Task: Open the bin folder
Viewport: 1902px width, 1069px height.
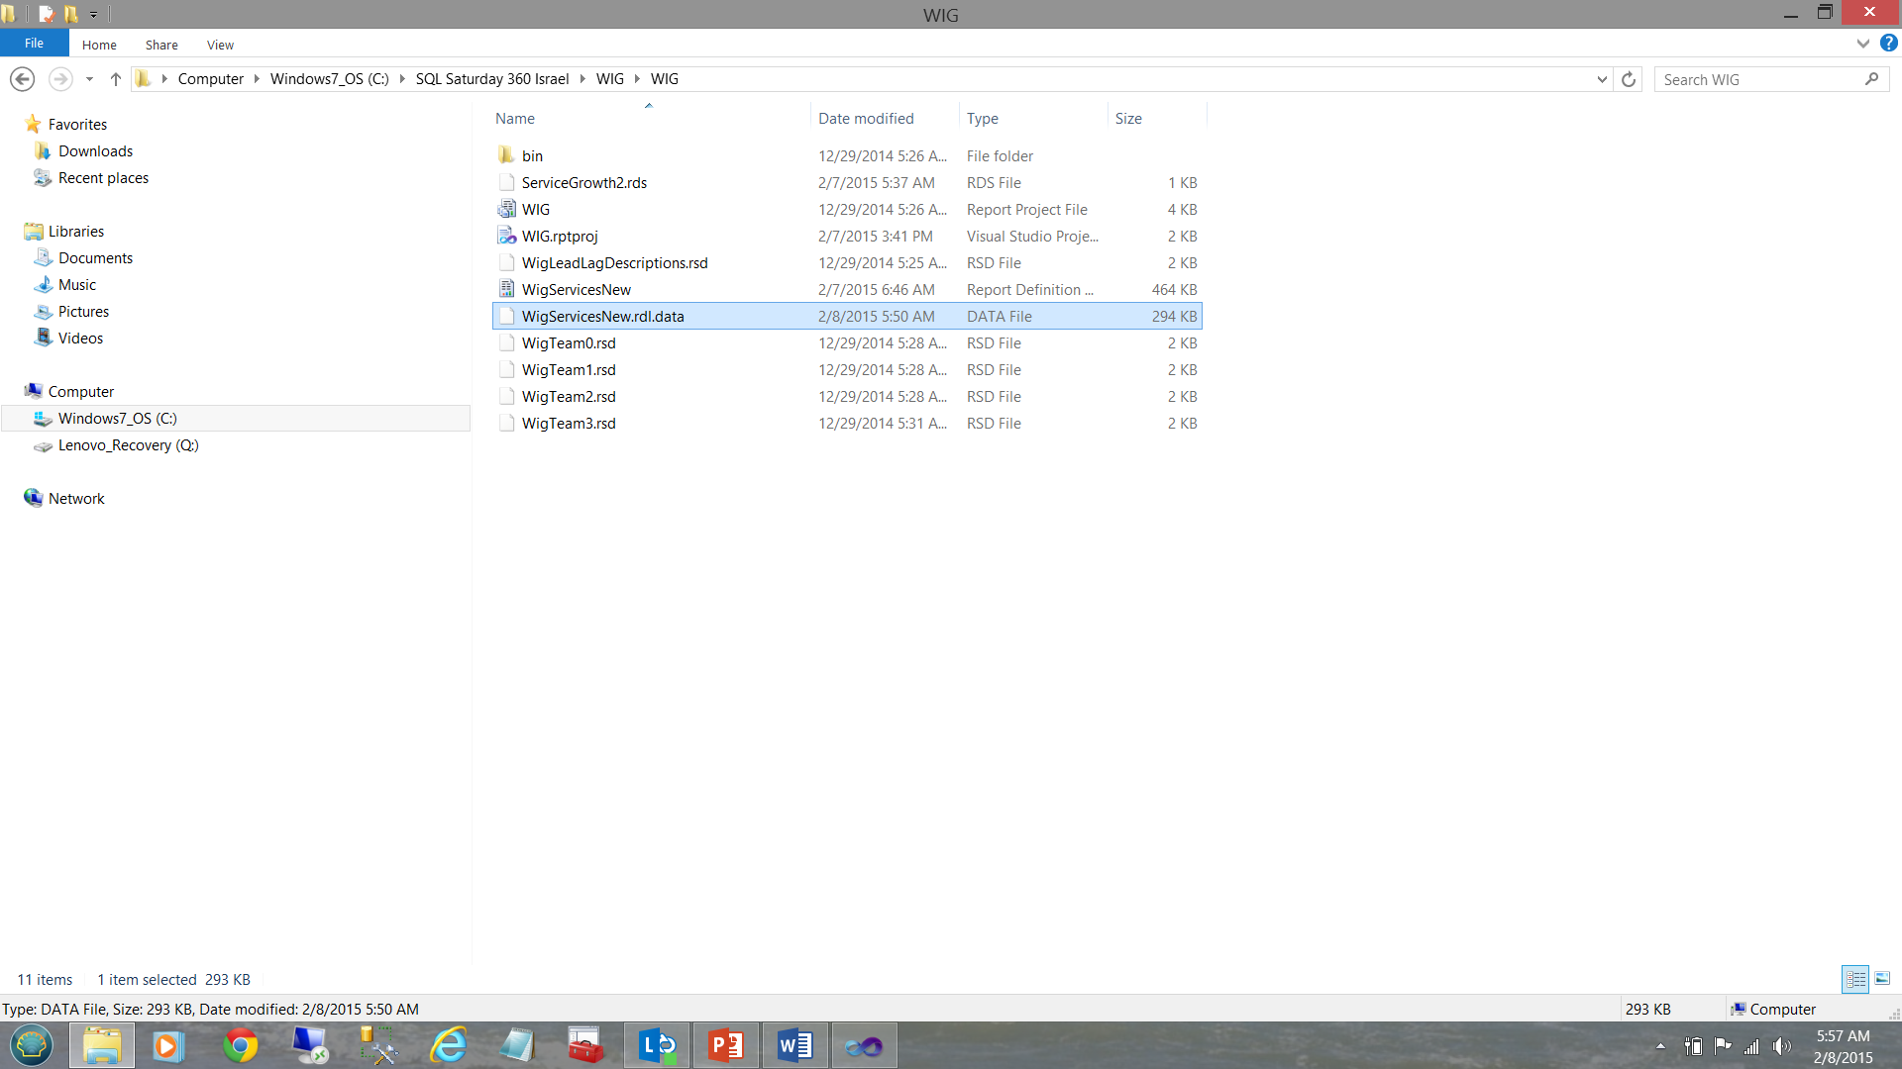Action: tap(532, 156)
